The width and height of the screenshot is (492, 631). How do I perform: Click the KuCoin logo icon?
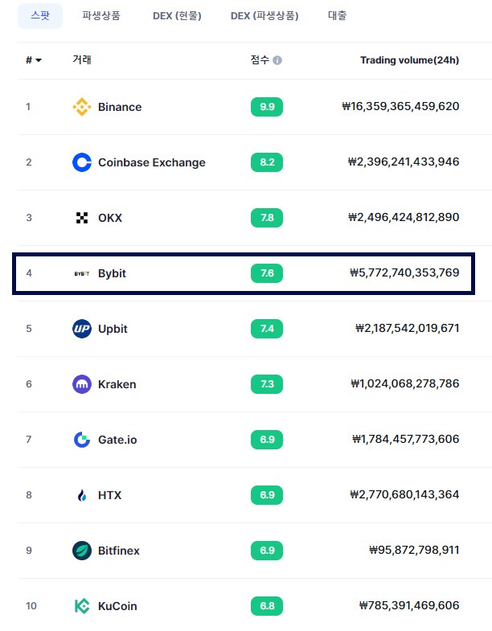coord(82,606)
